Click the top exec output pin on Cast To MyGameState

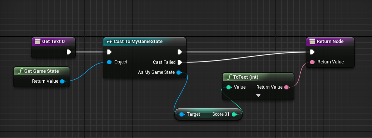pyautogui.click(x=179, y=52)
